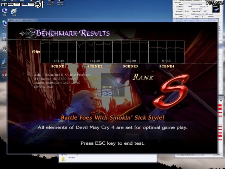This screenshot has height=169, width=225.
Task: Click the 87.66 frame rate value
Action: [166, 61]
